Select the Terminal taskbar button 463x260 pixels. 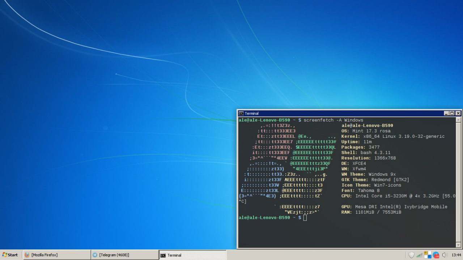pos(192,255)
